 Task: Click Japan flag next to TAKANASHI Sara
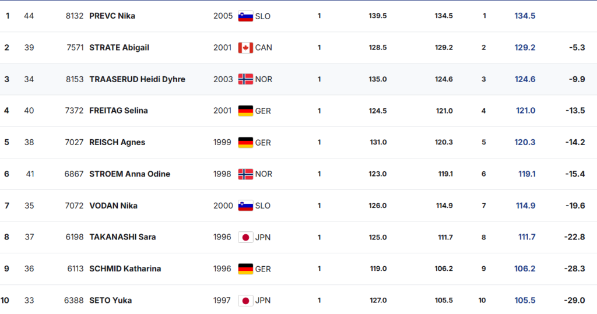[245, 237]
